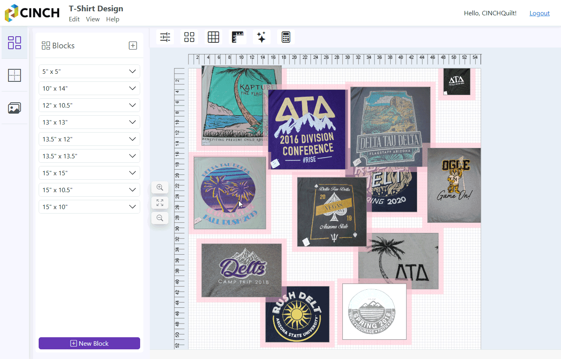The image size is (561, 359).
Task: Expand the 15" x 10.5" block list
Action: click(x=132, y=190)
